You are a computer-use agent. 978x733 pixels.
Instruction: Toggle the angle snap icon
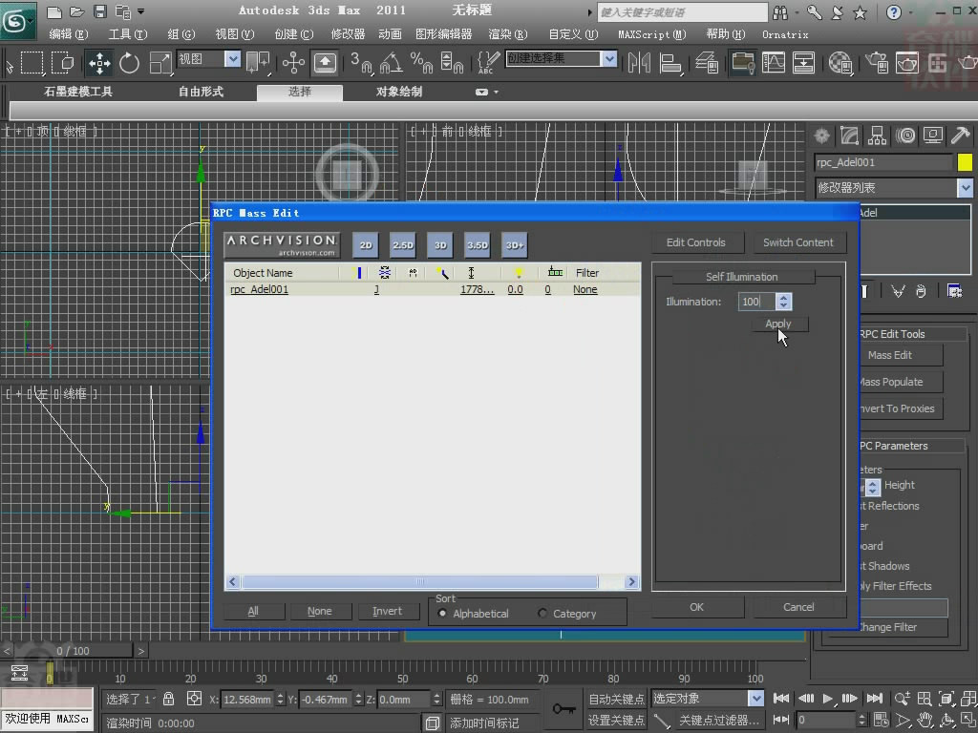click(x=392, y=63)
